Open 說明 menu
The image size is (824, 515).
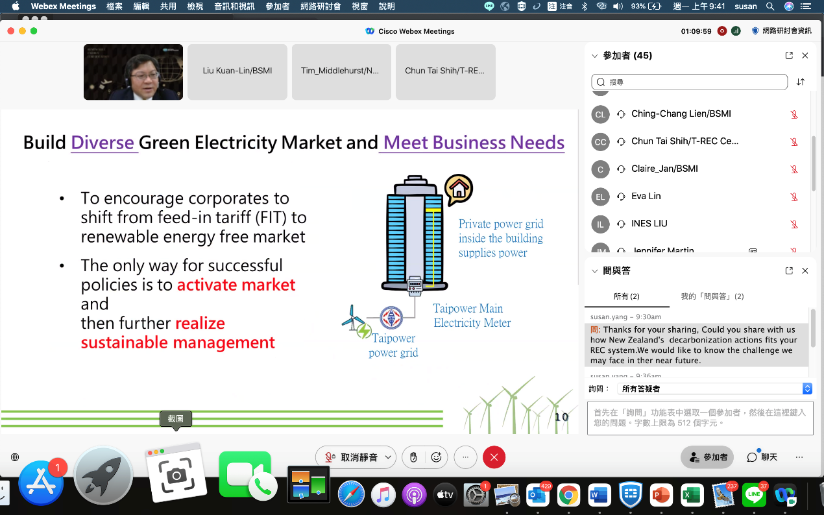coord(387,6)
